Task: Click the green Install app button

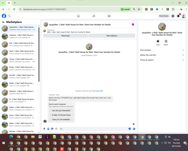Action: click(126, 9)
